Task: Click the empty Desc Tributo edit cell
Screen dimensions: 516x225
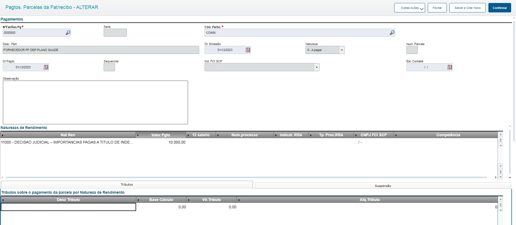Action: [x=68, y=207]
